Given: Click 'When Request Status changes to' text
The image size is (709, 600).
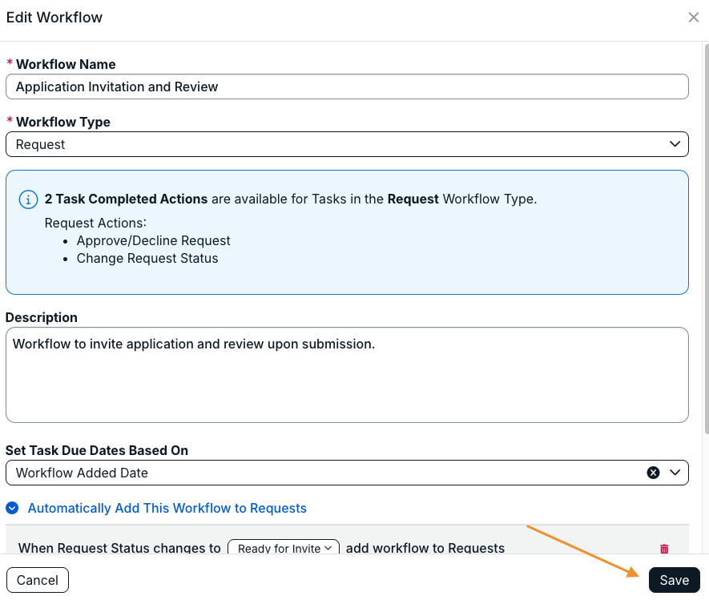Looking at the screenshot, I should click(x=119, y=548).
